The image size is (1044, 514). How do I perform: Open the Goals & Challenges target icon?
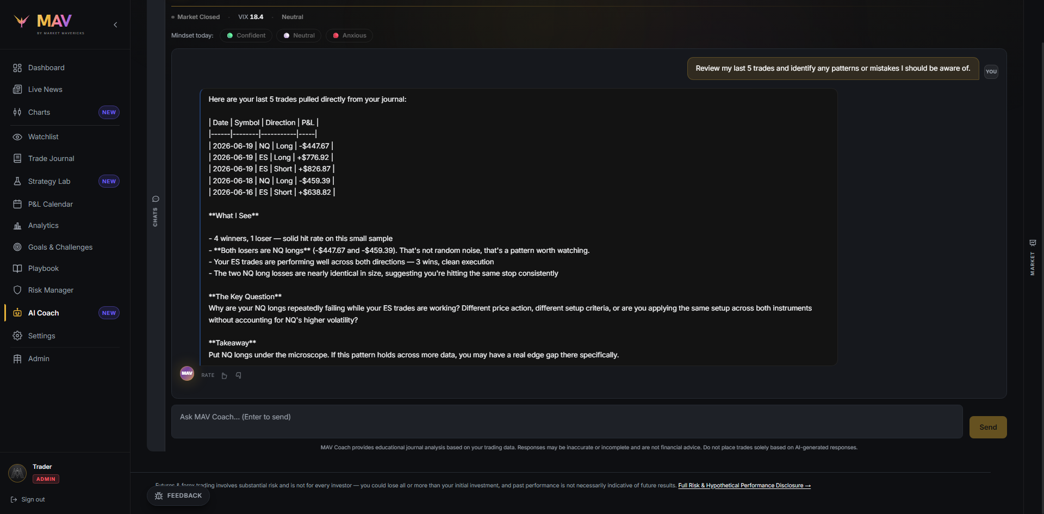click(17, 247)
